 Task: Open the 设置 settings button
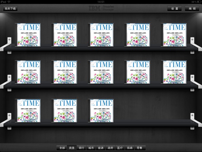click(175, 9)
